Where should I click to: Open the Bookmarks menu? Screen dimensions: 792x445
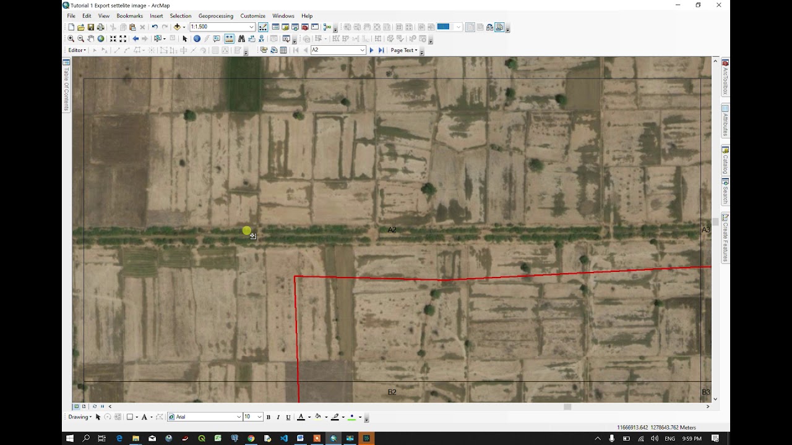point(129,16)
